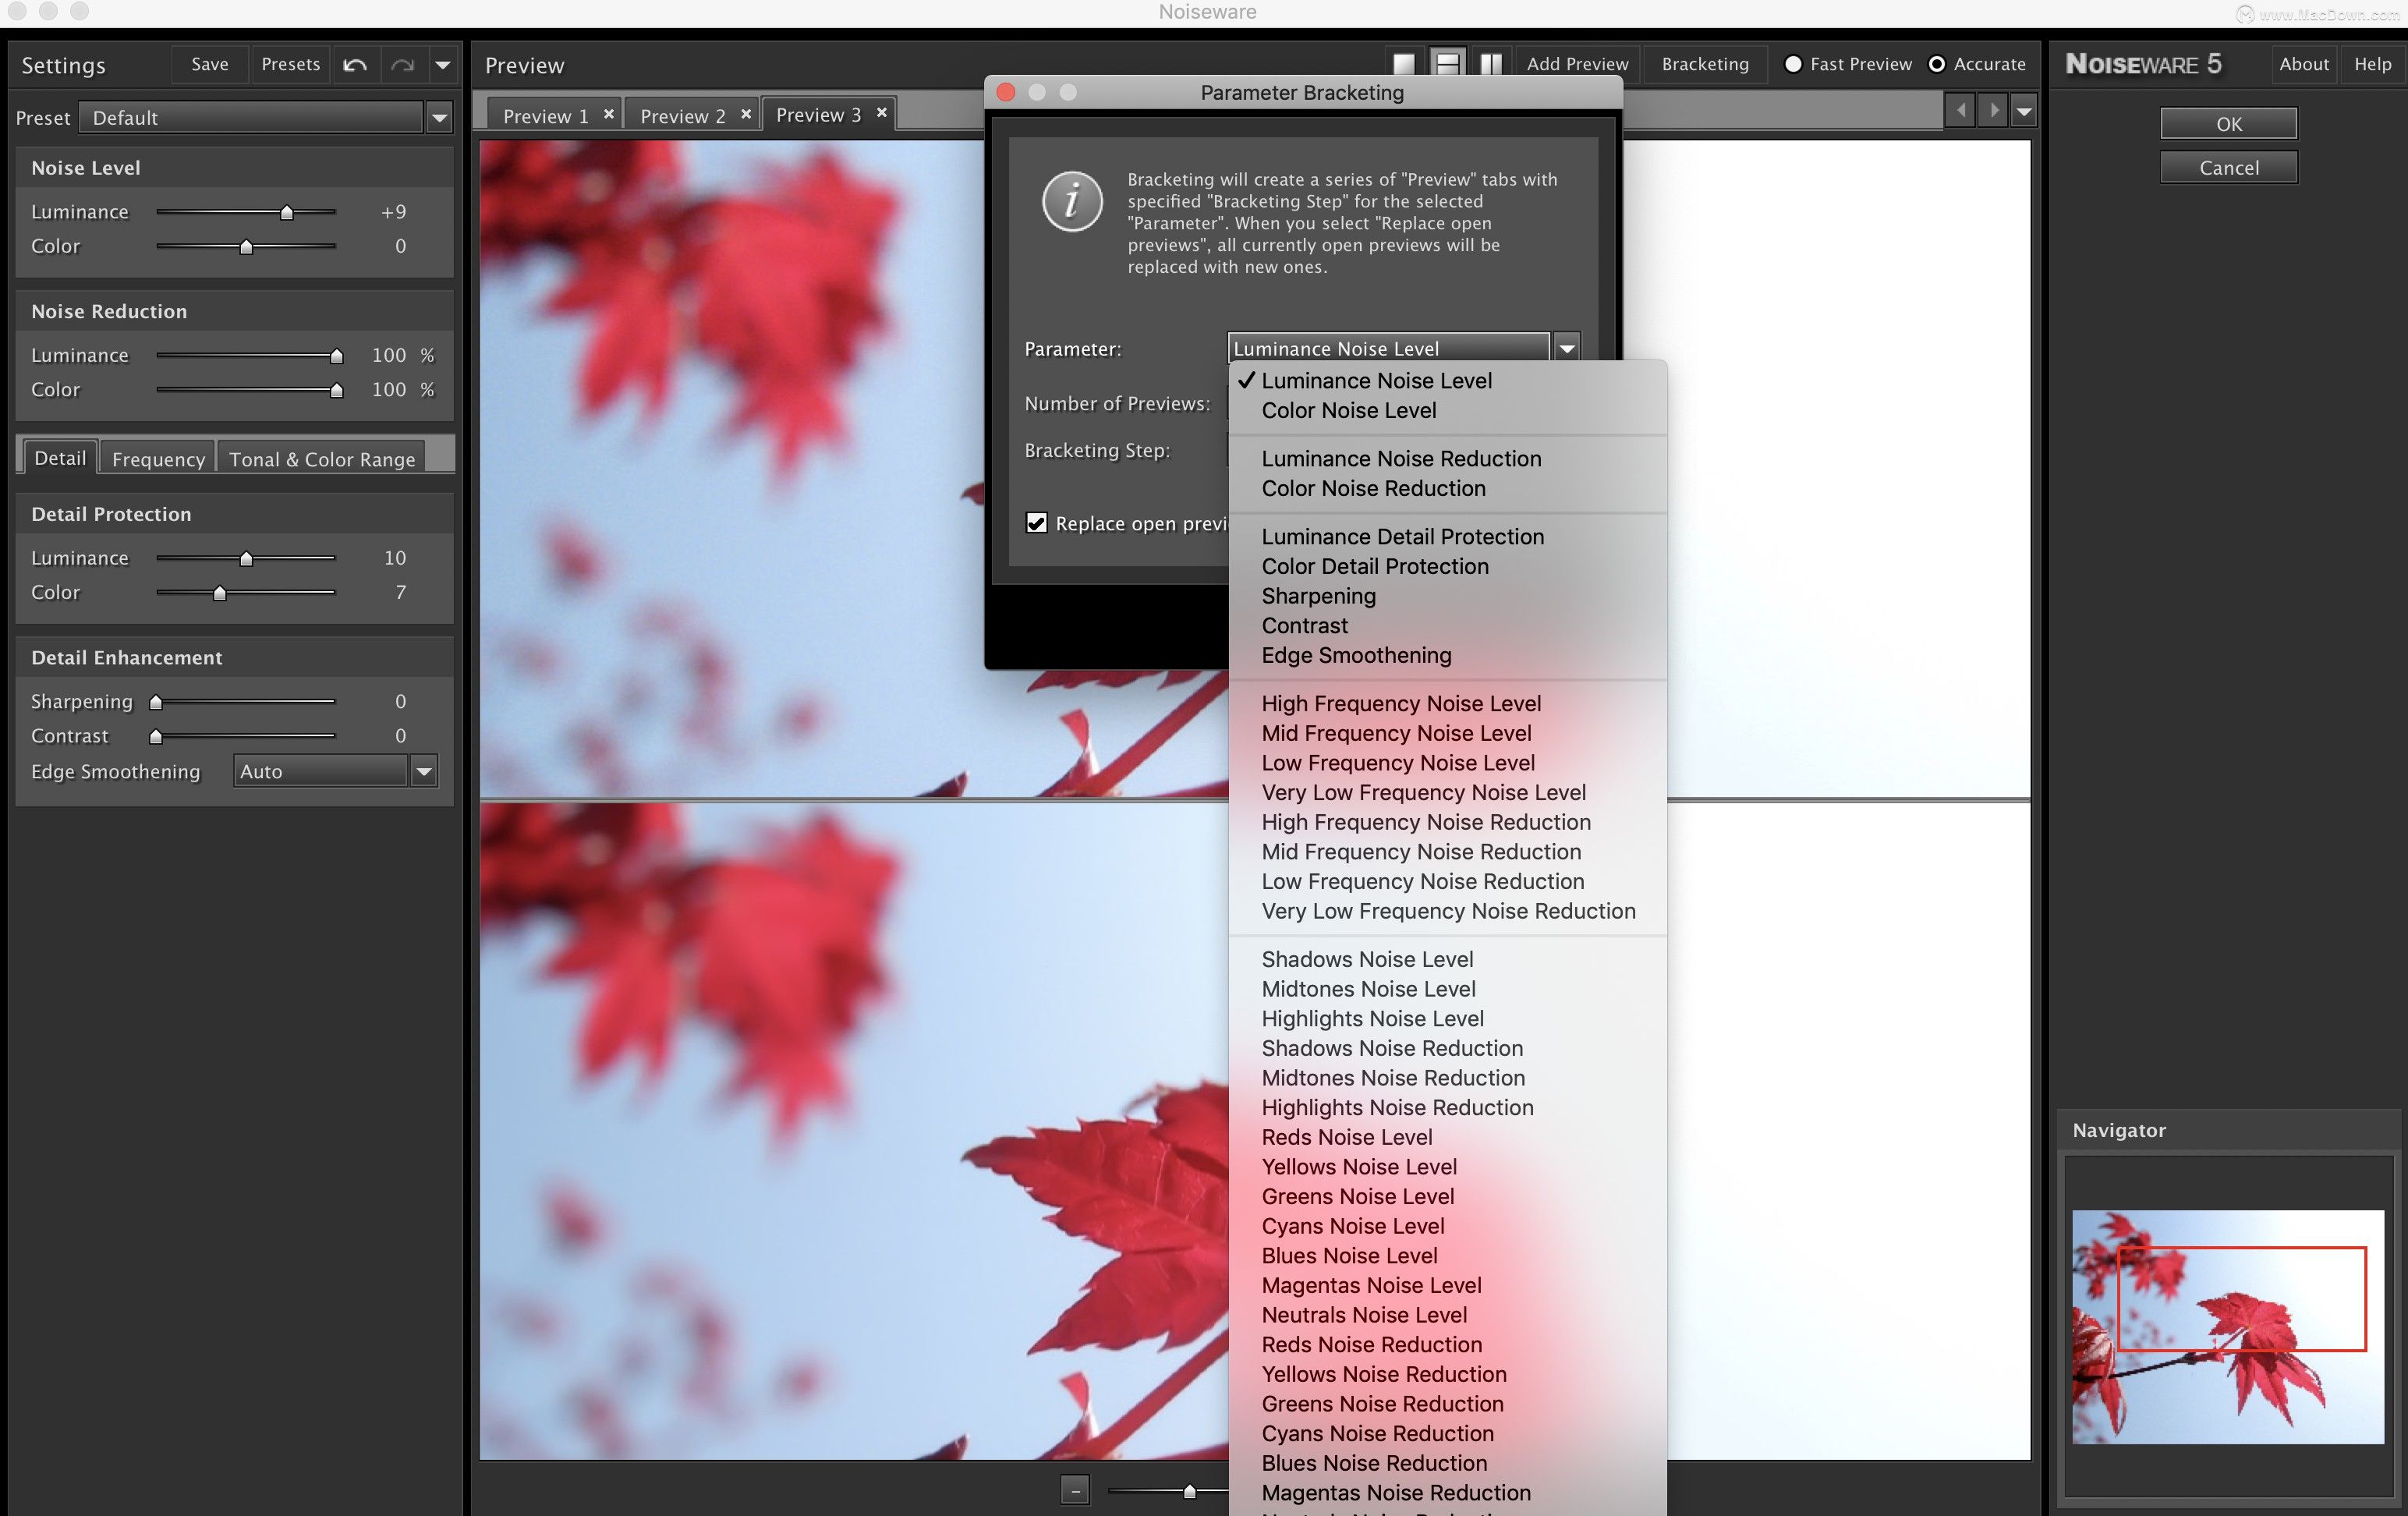Uncheck the Replace open previews checkbox
Image resolution: width=2408 pixels, height=1516 pixels.
pos(1036,523)
